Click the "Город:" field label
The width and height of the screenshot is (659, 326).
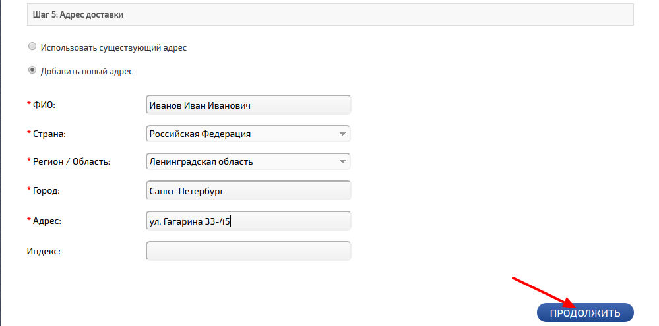click(47, 191)
